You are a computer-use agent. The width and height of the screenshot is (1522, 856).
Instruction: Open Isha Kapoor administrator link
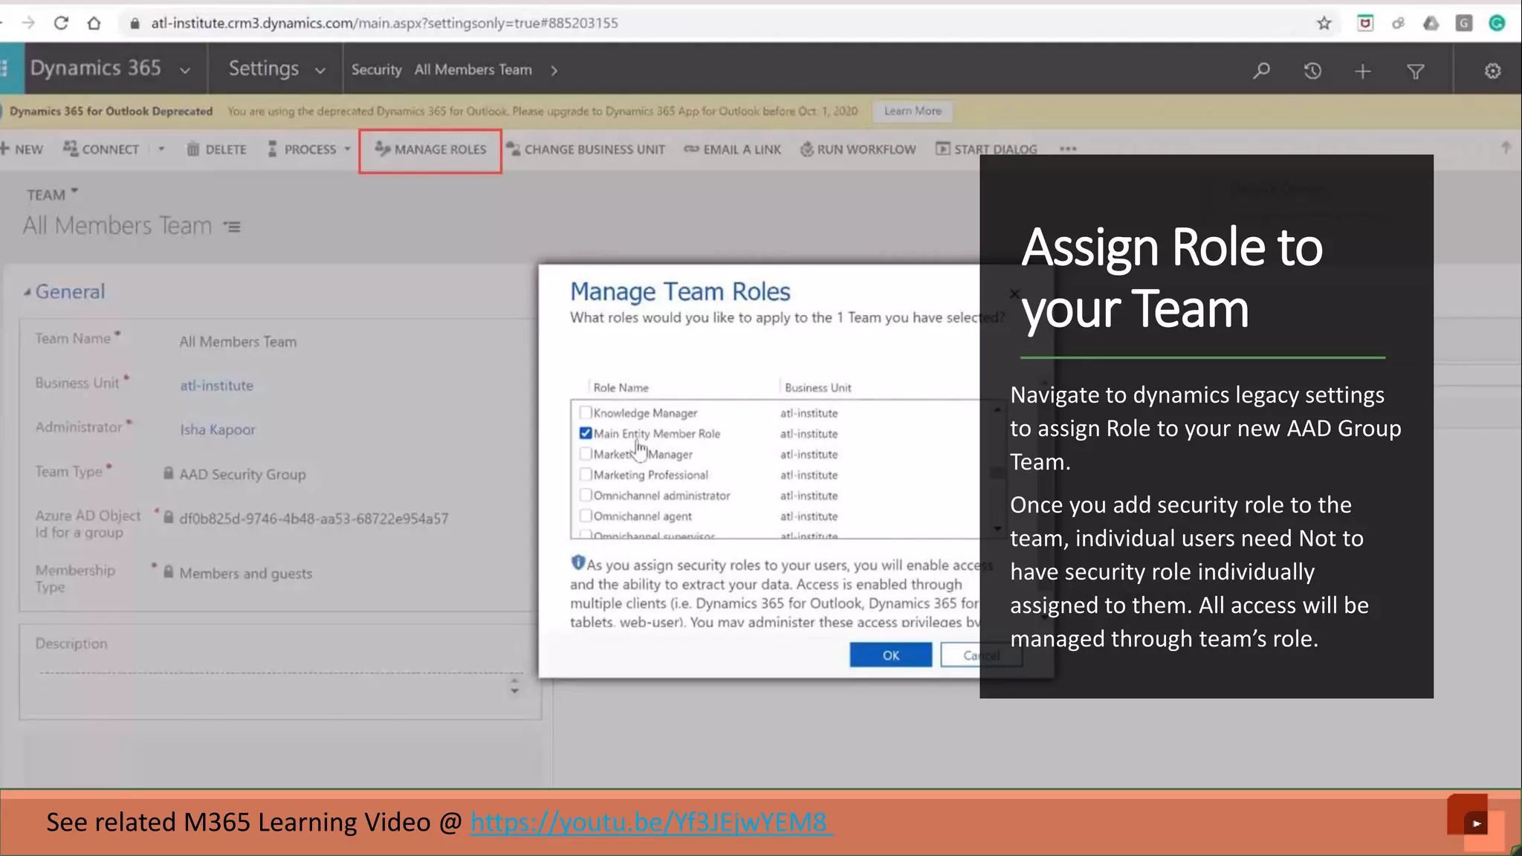pos(217,429)
